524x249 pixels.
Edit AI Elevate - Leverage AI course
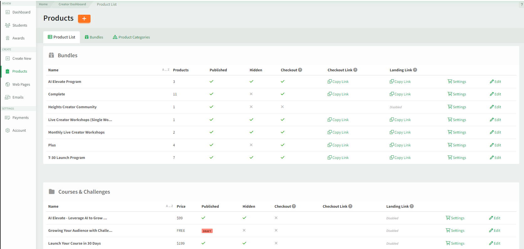pyautogui.click(x=495, y=218)
